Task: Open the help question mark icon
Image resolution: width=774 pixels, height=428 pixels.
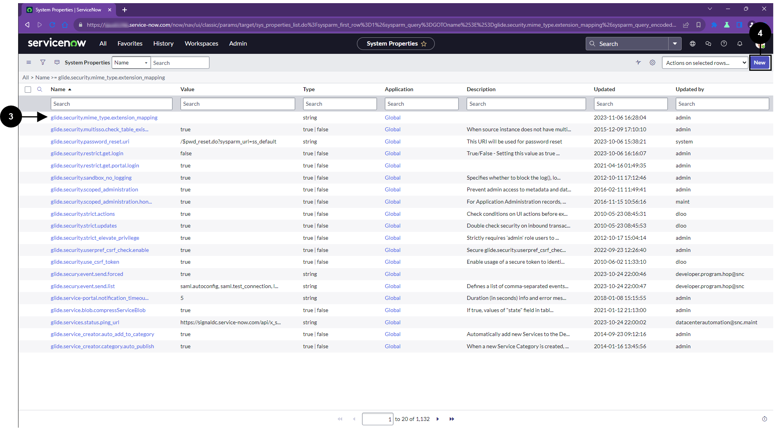Action: coord(724,44)
